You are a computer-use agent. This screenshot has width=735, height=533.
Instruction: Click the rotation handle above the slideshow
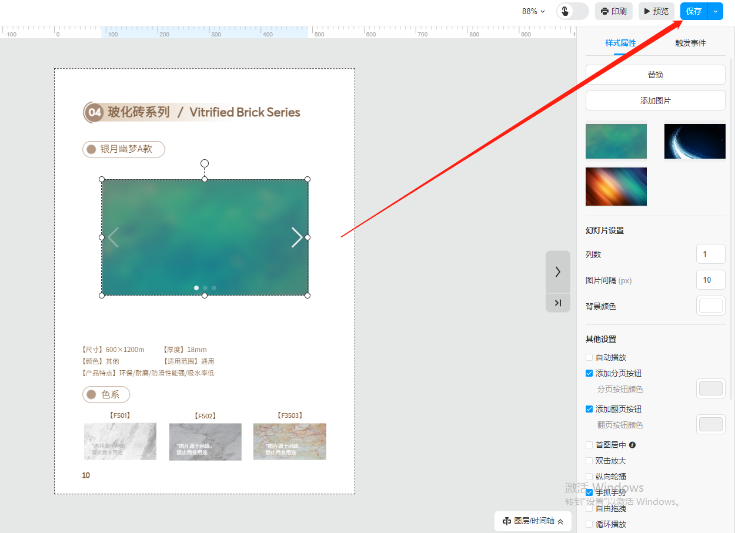click(x=205, y=163)
